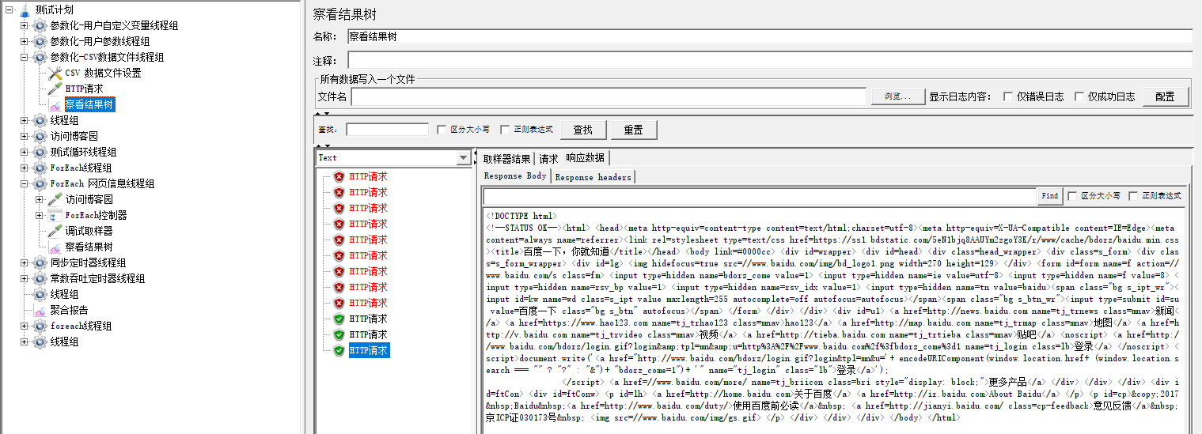Click gear icon of 常数吞吐定时器线程组

[40, 278]
